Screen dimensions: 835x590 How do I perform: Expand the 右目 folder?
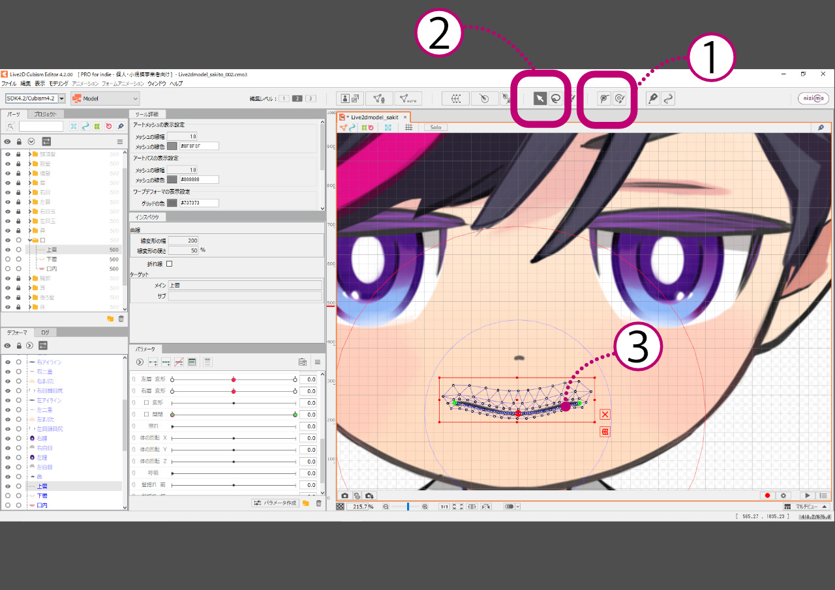pyautogui.click(x=30, y=192)
